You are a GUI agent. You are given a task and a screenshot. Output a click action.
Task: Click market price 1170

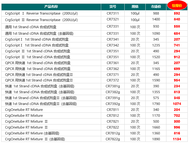click(x=156, y=116)
